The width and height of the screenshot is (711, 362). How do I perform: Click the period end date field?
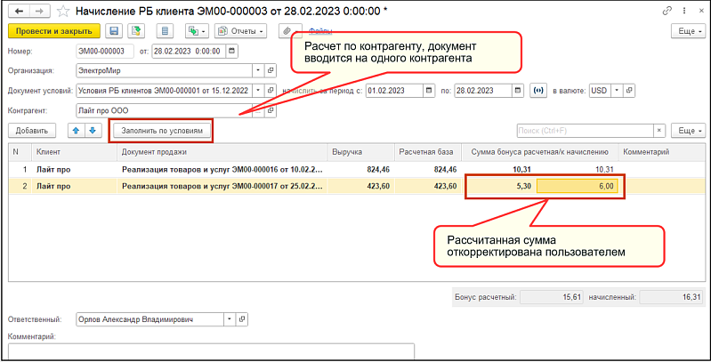click(484, 91)
